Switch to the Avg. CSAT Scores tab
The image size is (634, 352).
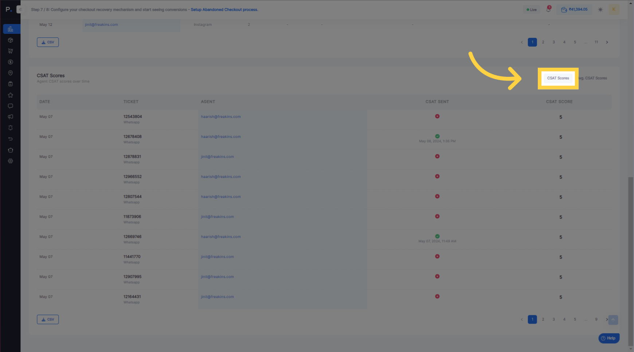593,78
